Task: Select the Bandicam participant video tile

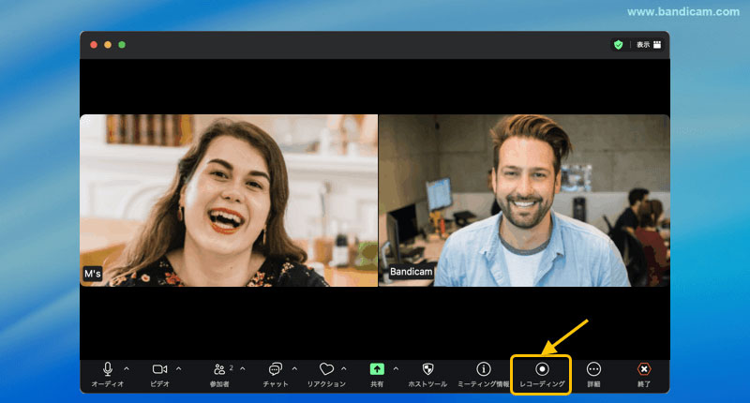Action: (523, 200)
